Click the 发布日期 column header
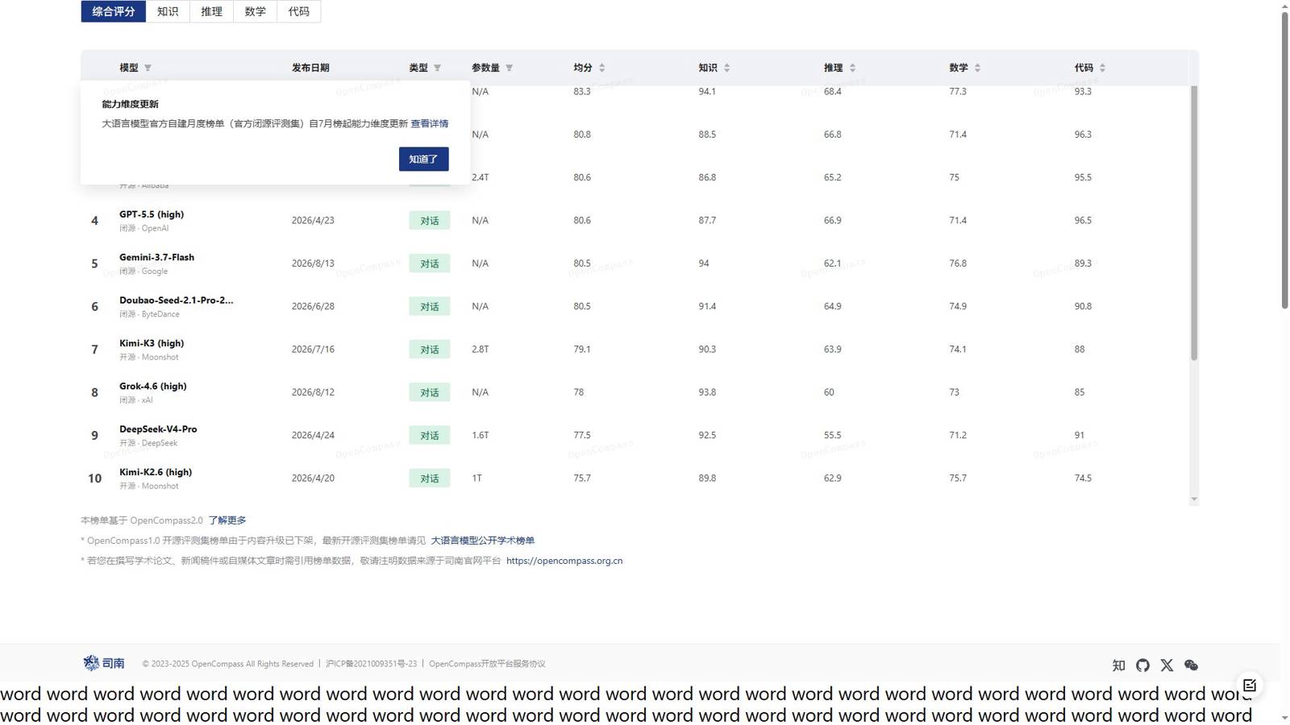This screenshot has height=725, width=1290. click(310, 68)
